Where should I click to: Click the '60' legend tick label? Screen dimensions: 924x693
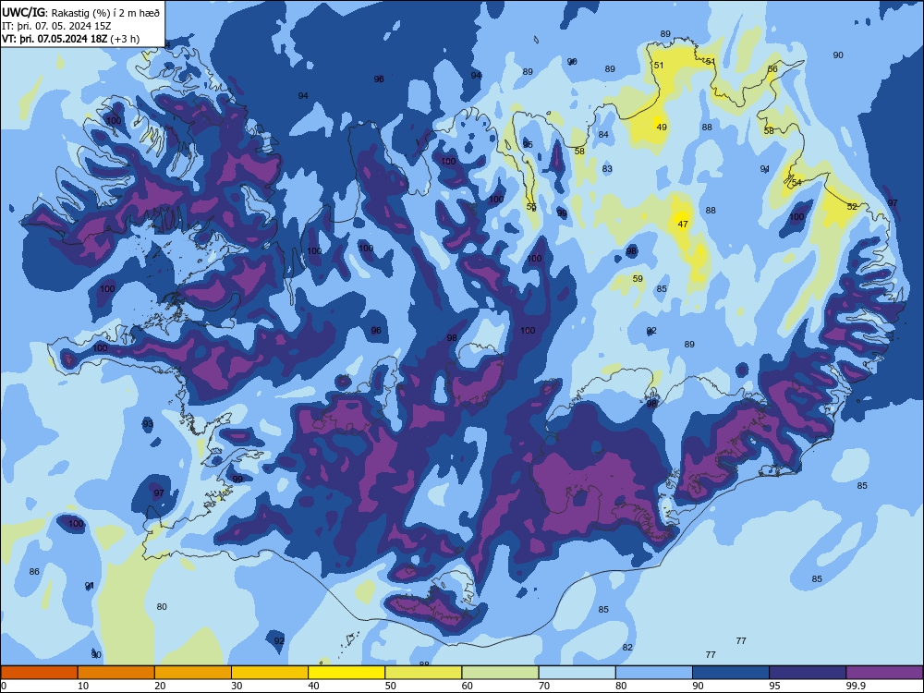[x=468, y=686]
